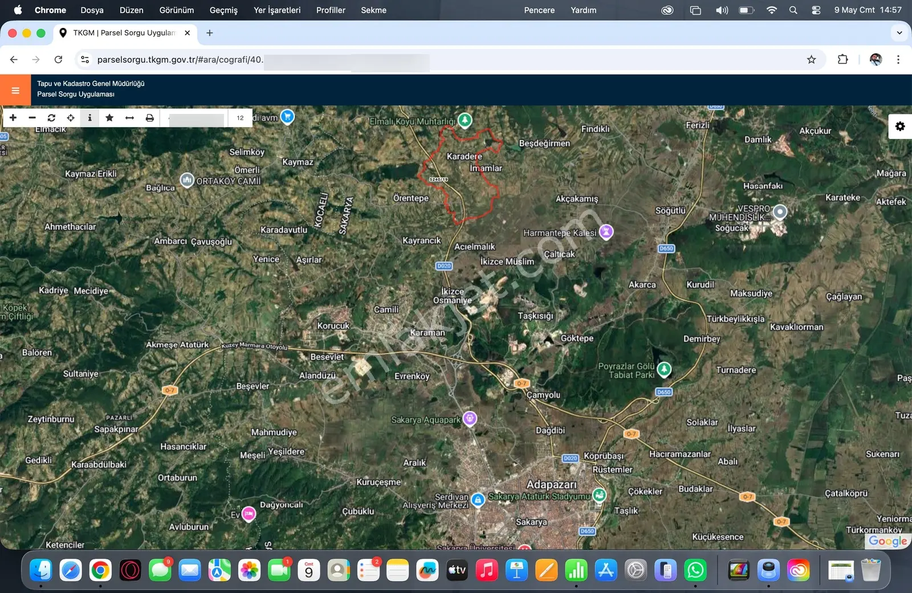Click the Adapazarı city label
This screenshot has width=912, height=593.
[x=551, y=484]
